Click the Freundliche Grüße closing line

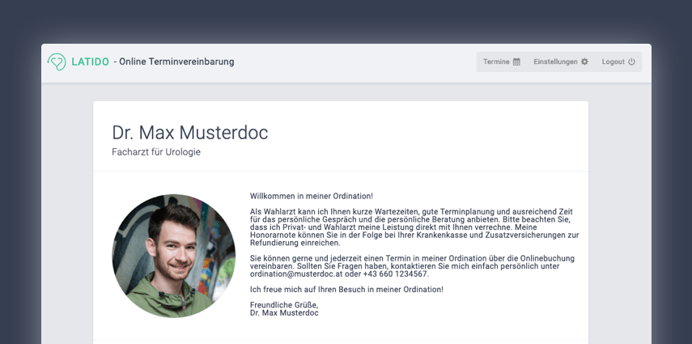[284, 305]
